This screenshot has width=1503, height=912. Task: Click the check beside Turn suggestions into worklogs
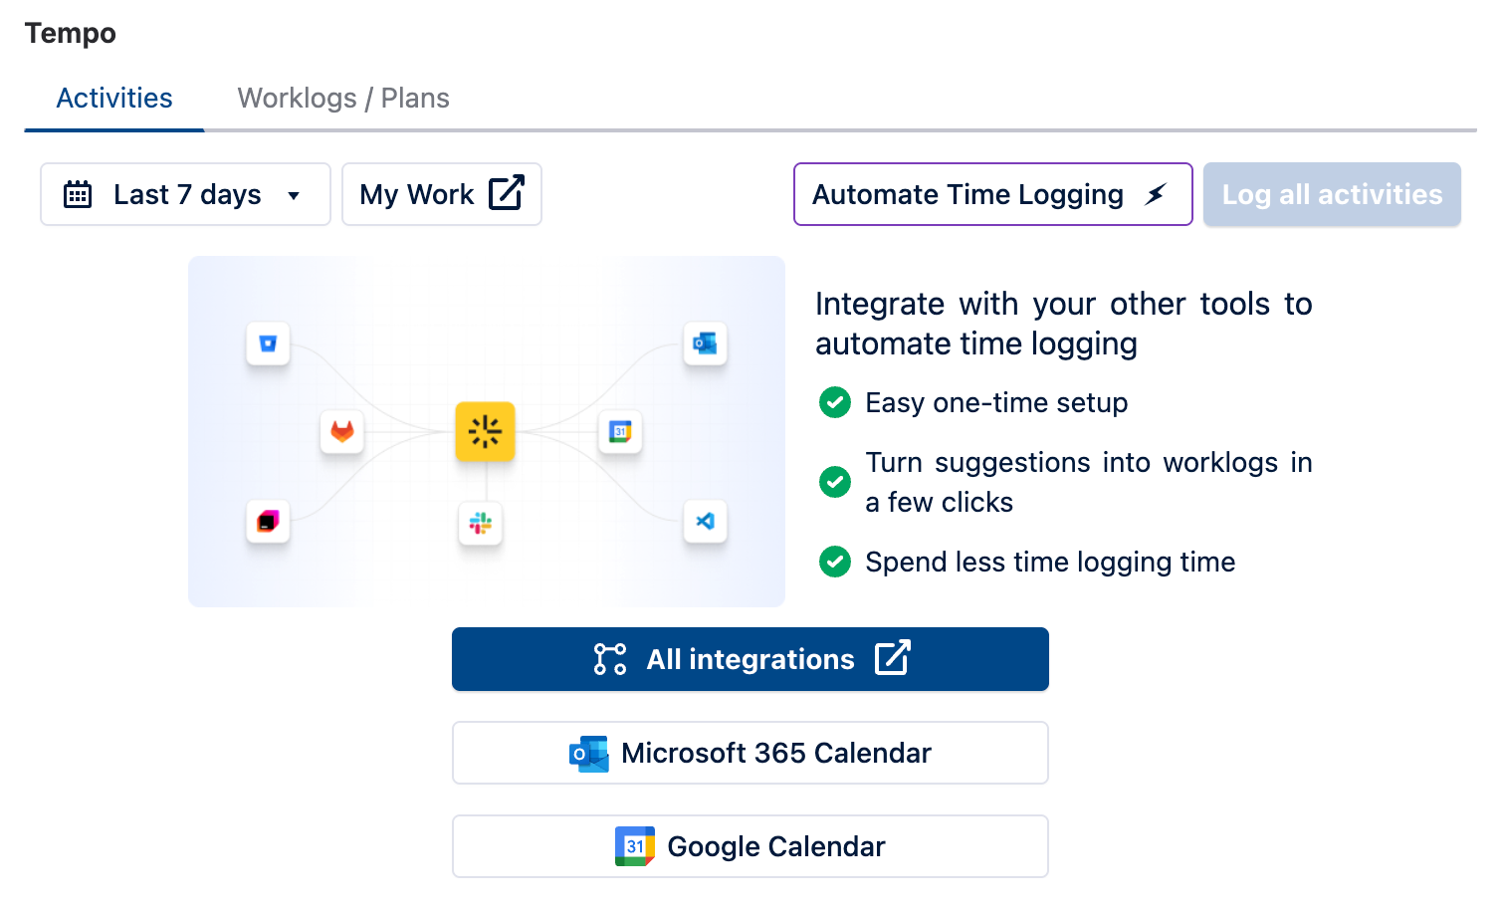click(835, 482)
